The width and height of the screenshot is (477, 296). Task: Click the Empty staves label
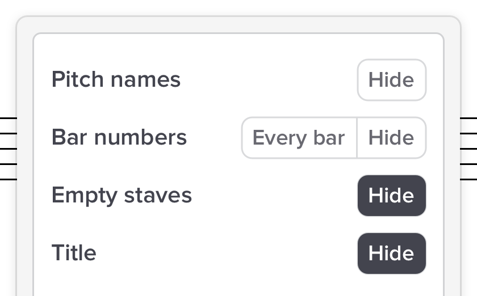(122, 196)
